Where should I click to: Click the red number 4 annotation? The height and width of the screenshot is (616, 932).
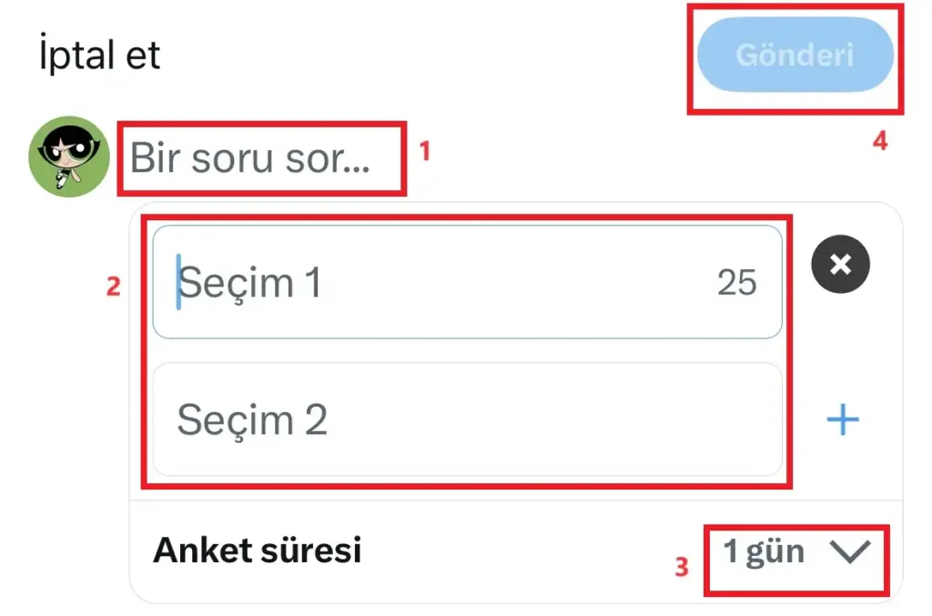point(879,141)
